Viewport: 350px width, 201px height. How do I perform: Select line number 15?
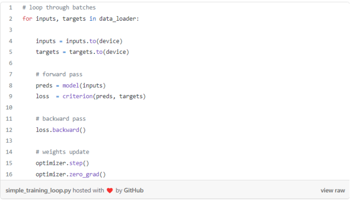click(x=9, y=163)
